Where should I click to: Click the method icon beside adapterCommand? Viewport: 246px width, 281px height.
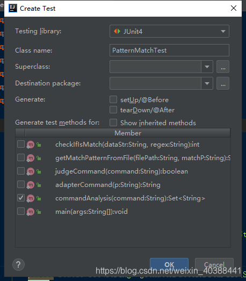[x=31, y=185]
